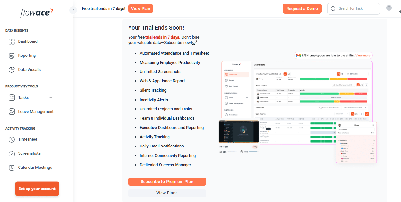Viewport: 401px width, 202px height.
Task: Open the Leave Management icon
Action: [x=12, y=112]
